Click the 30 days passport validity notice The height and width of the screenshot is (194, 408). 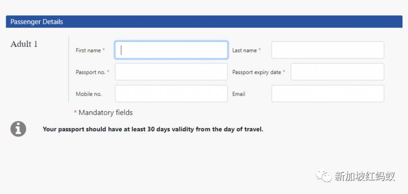click(153, 129)
